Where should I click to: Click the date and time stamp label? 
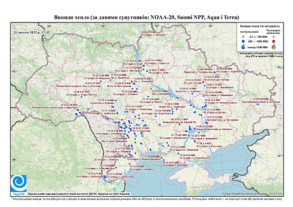point(31,32)
